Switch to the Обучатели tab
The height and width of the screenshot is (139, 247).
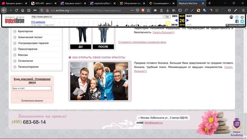132,3
